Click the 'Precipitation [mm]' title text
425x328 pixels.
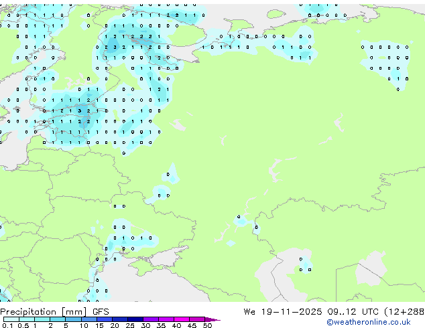44,312
